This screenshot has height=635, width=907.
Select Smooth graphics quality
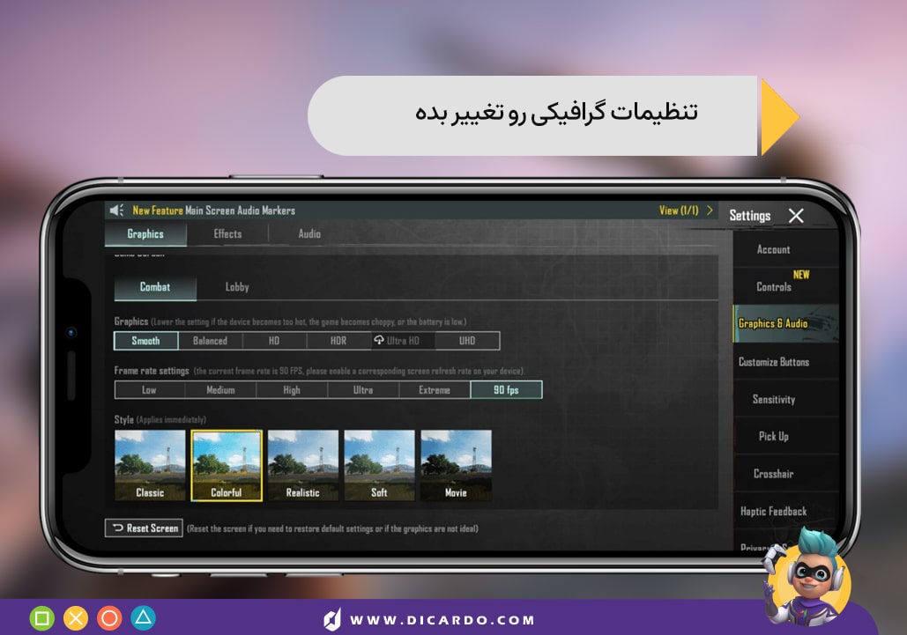coord(145,340)
